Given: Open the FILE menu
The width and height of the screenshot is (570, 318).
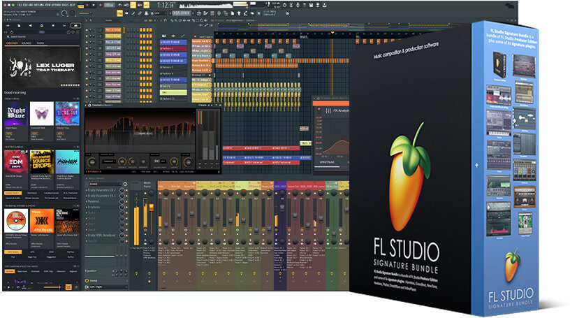Looking at the screenshot, I should (x=19, y=5).
